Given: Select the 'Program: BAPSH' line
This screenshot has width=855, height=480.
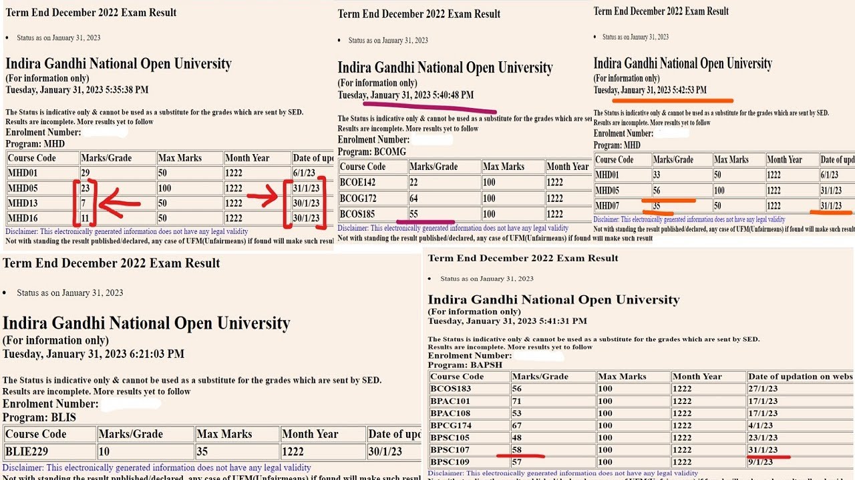Looking at the screenshot, I should 465,365.
